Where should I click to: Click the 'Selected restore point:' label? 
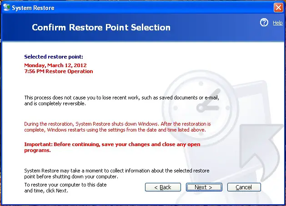click(x=54, y=57)
